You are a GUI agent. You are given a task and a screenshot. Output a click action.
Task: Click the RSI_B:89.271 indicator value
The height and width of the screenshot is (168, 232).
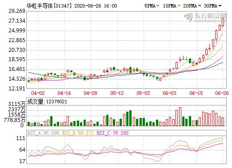pos(78,133)
